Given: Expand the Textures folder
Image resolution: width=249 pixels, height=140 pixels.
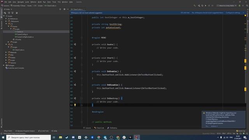Looking at the screenshot, I should (x=6, y=63).
